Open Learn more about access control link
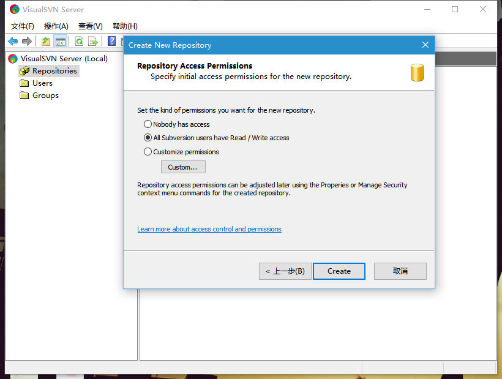This screenshot has height=379, width=502. (x=209, y=229)
